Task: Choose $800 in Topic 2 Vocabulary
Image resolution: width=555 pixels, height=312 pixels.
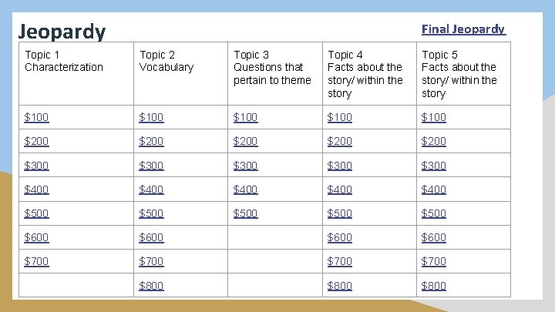Action: click(x=151, y=286)
